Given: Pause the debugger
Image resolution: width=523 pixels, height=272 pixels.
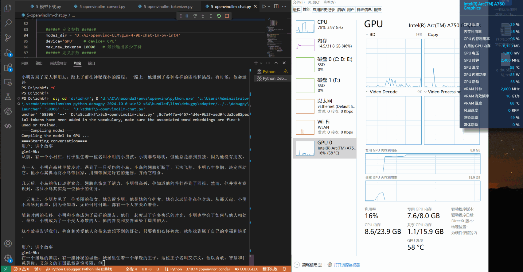Looking at the screenshot, I should coord(187,16).
